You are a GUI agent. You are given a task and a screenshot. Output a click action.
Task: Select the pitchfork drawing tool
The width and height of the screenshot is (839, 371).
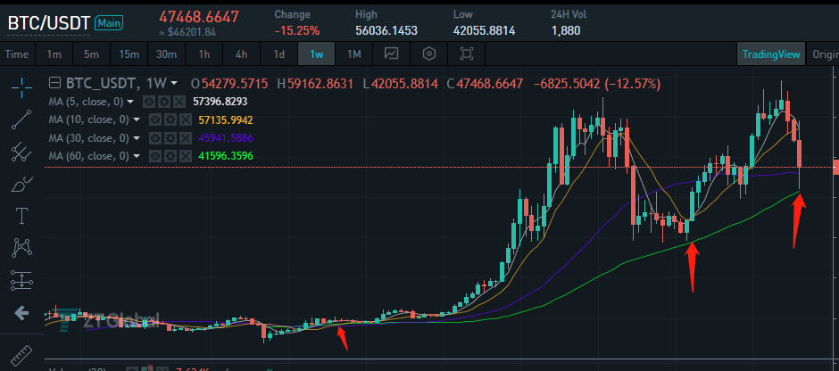click(x=21, y=152)
